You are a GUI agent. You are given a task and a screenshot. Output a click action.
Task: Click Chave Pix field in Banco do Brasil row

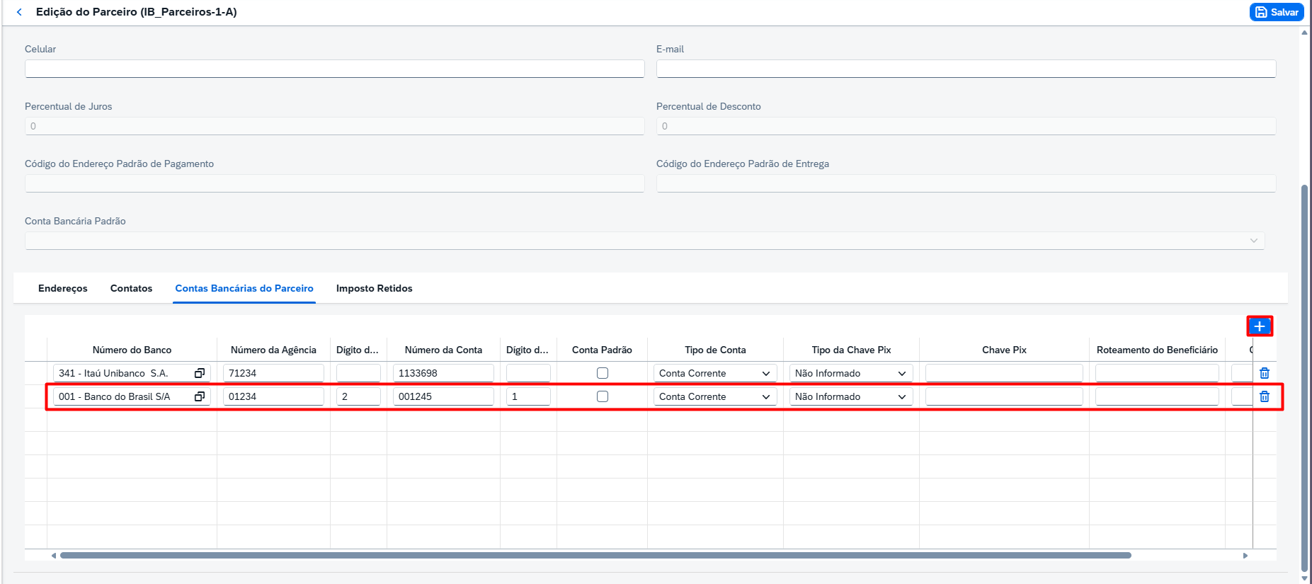(x=1004, y=396)
